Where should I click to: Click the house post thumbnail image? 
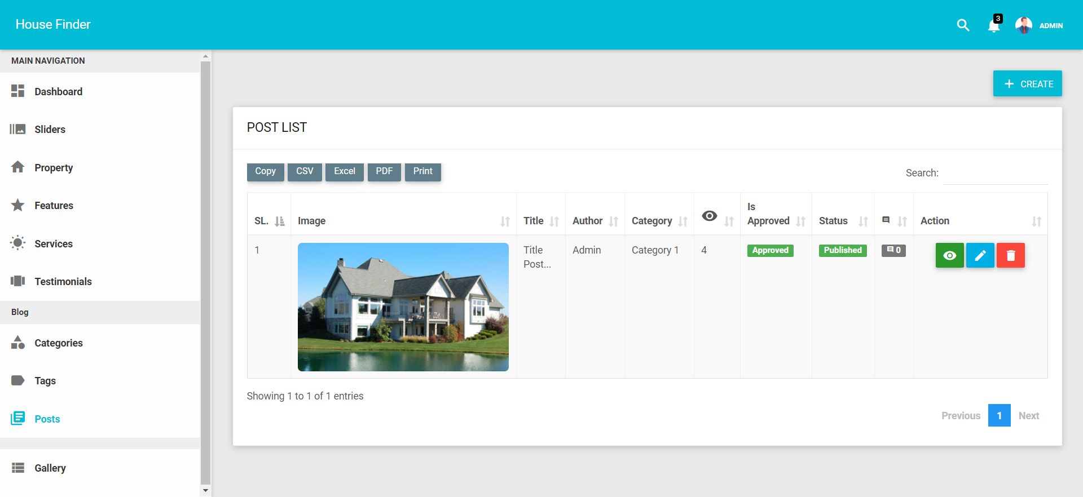pos(403,307)
